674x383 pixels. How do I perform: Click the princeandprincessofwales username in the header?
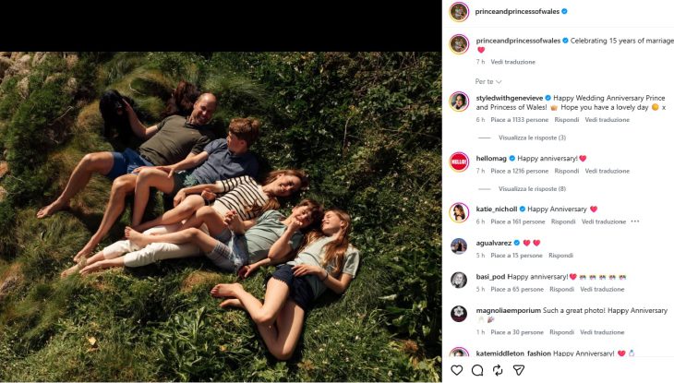click(x=517, y=11)
